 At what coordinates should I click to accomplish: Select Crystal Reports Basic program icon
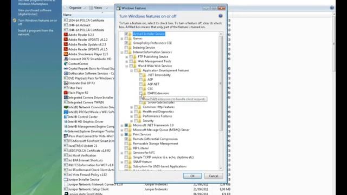(66, 69)
